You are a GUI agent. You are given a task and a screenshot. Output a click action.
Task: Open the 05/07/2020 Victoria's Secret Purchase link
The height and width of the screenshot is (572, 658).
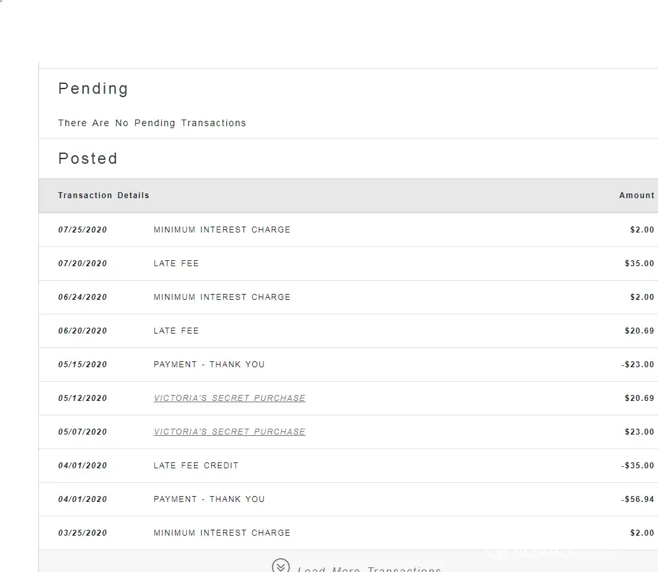[229, 432]
